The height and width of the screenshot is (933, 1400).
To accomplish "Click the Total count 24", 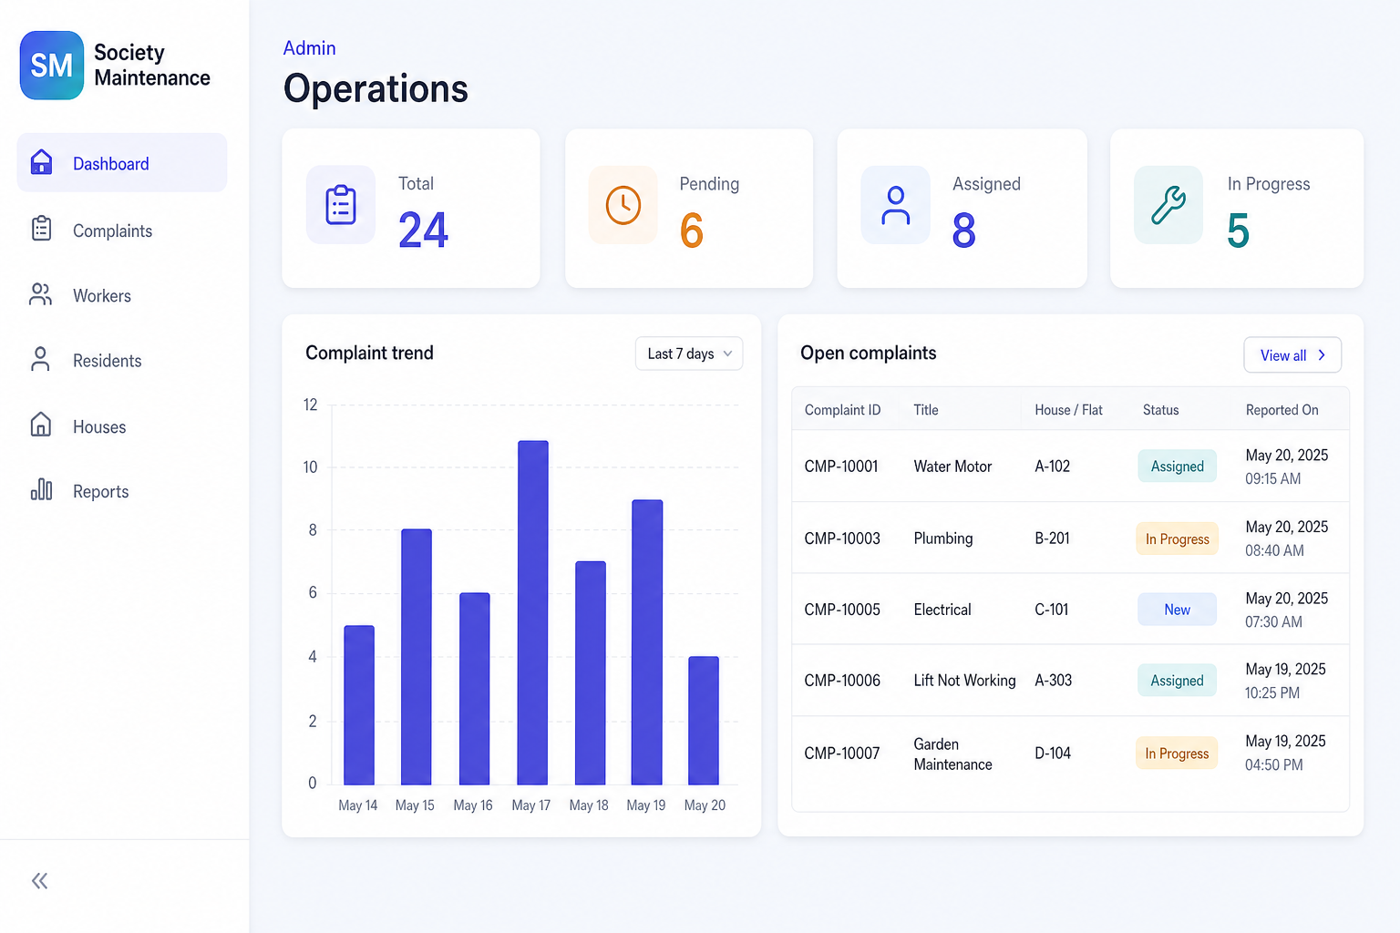I will [x=423, y=230].
